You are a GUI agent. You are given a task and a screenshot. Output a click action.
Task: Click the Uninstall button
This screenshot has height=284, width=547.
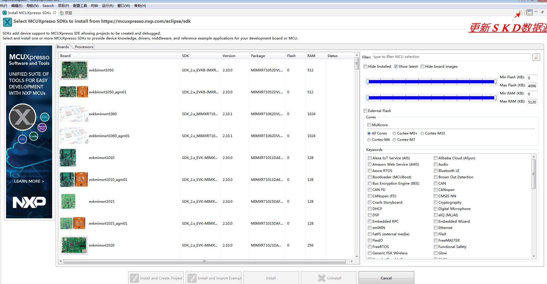pos(329,278)
